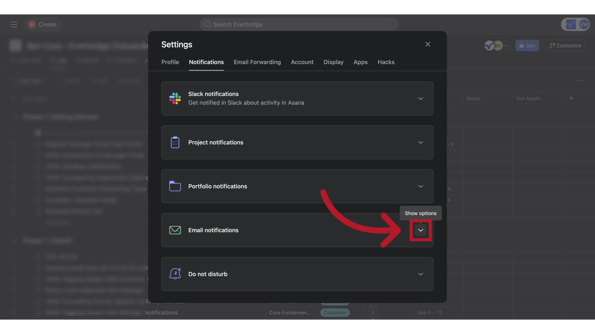Open the three-dot more options menu

tap(579, 81)
